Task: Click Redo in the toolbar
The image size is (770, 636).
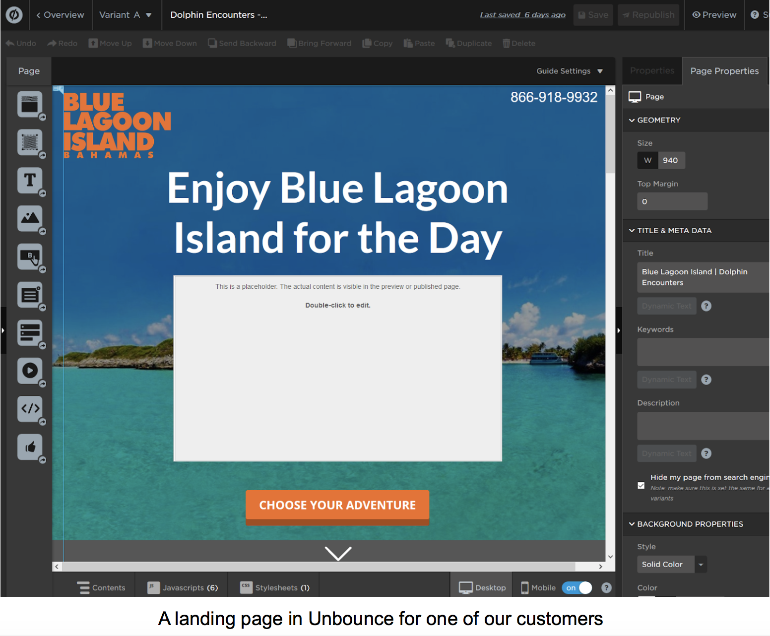Action: pyautogui.click(x=63, y=43)
